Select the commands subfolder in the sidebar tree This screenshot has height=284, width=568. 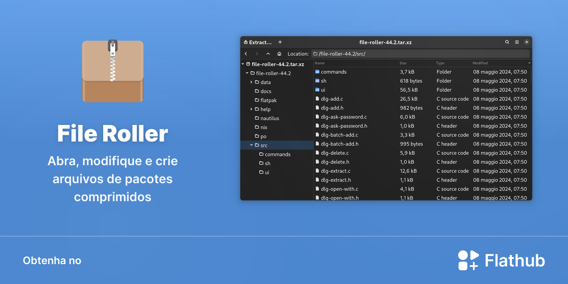tap(275, 154)
